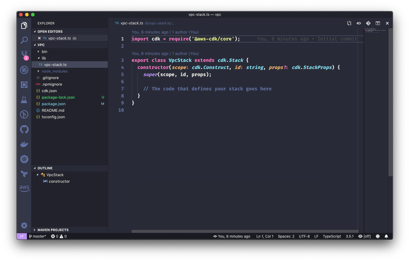Open the .gitignore file
This screenshot has width=409, height=261.
[x=70, y=77]
